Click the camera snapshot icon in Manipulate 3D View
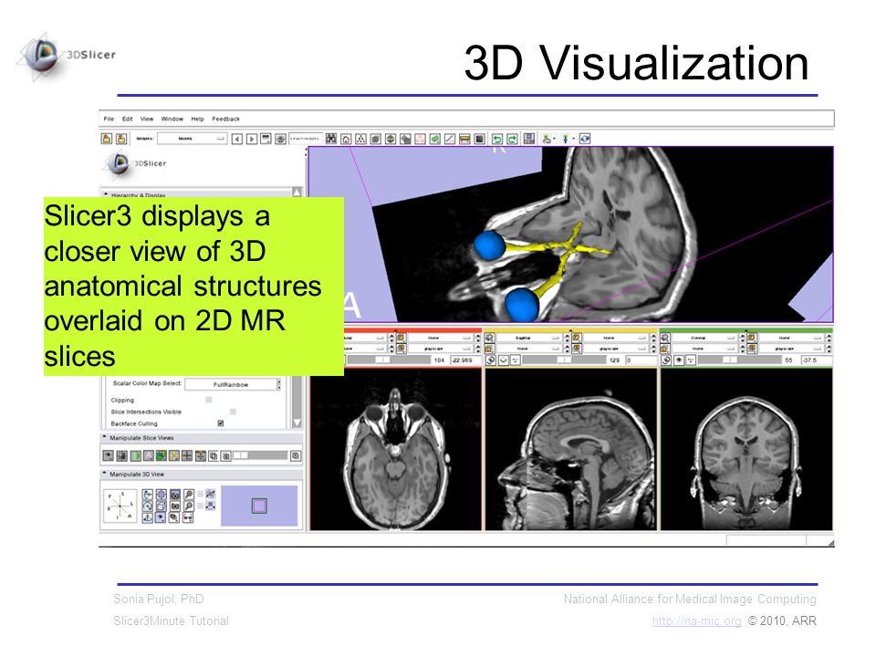This screenshot has height=657, width=876. pyautogui.click(x=175, y=506)
